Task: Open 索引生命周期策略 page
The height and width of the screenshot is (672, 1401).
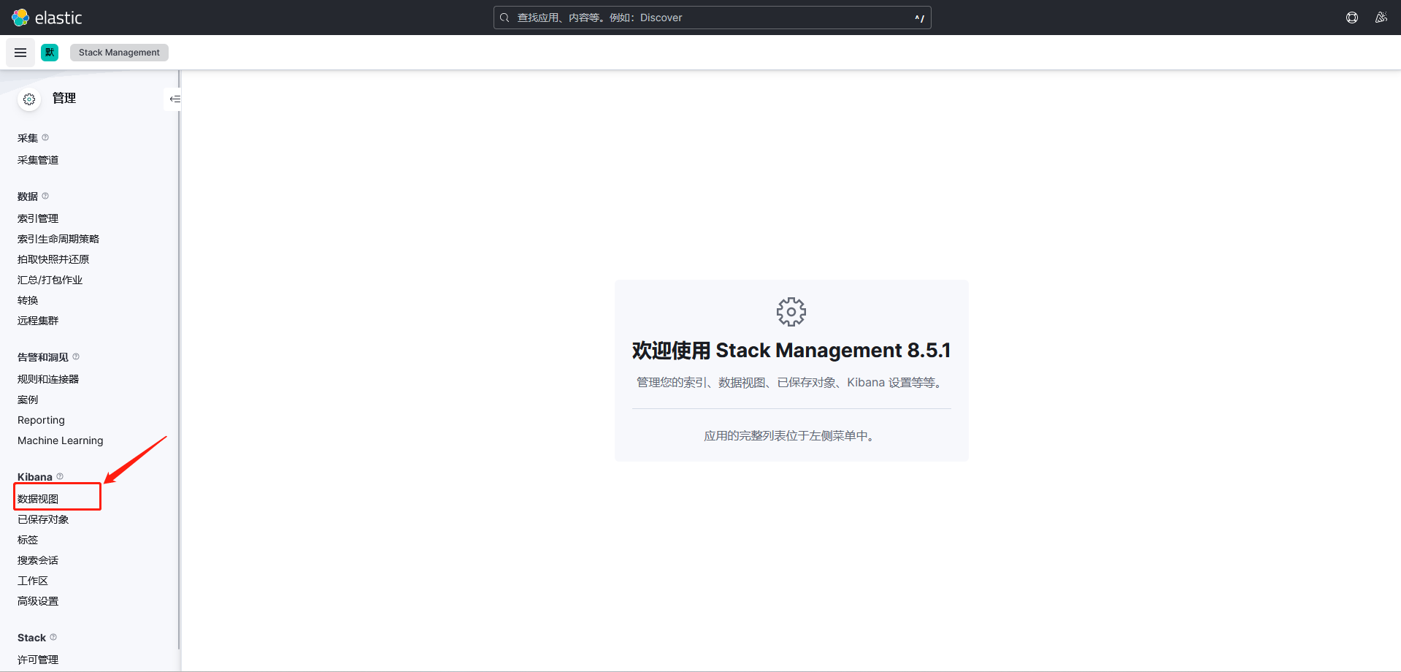Action: (58, 239)
